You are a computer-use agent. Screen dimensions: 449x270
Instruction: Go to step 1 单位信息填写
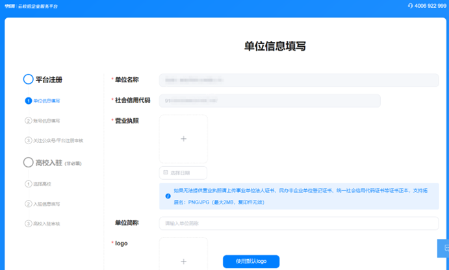(x=46, y=101)
